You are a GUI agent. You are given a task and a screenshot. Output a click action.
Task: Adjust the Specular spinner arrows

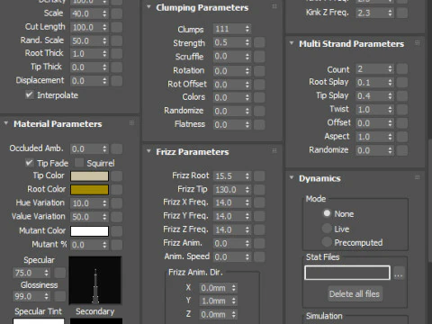click(47, 273)
